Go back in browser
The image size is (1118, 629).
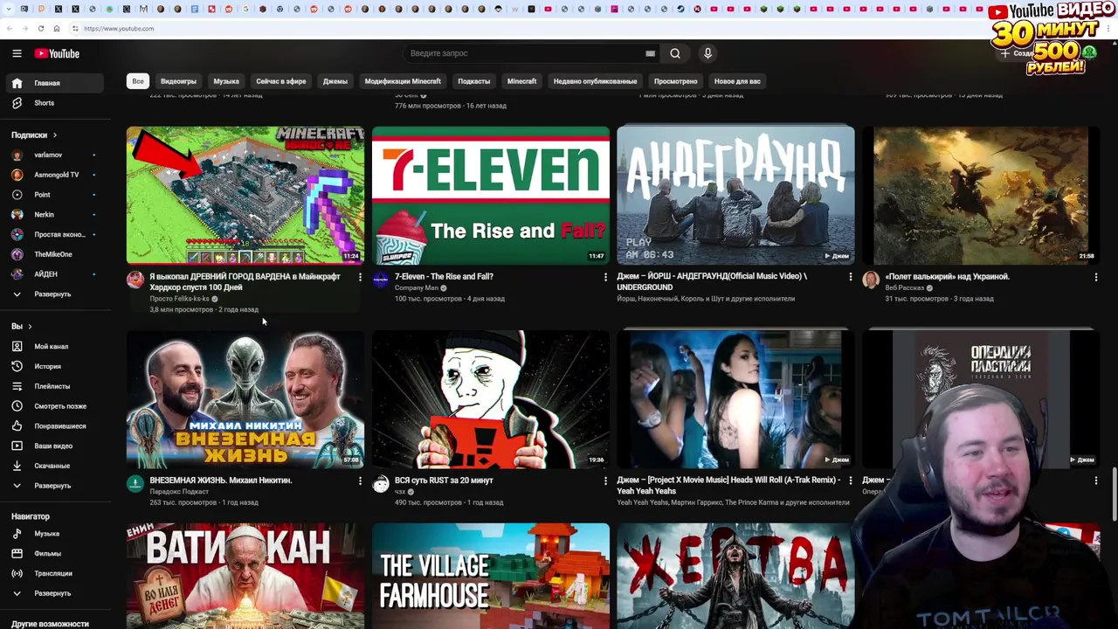point(9,28)
